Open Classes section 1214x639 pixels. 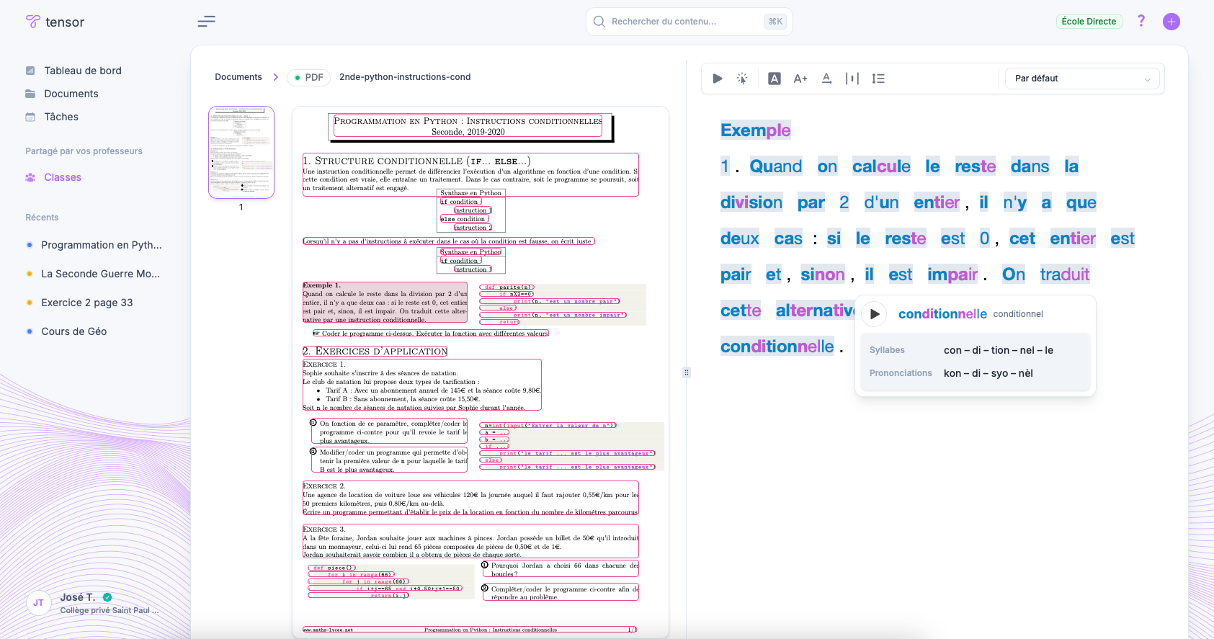click(x=63, y=177)
